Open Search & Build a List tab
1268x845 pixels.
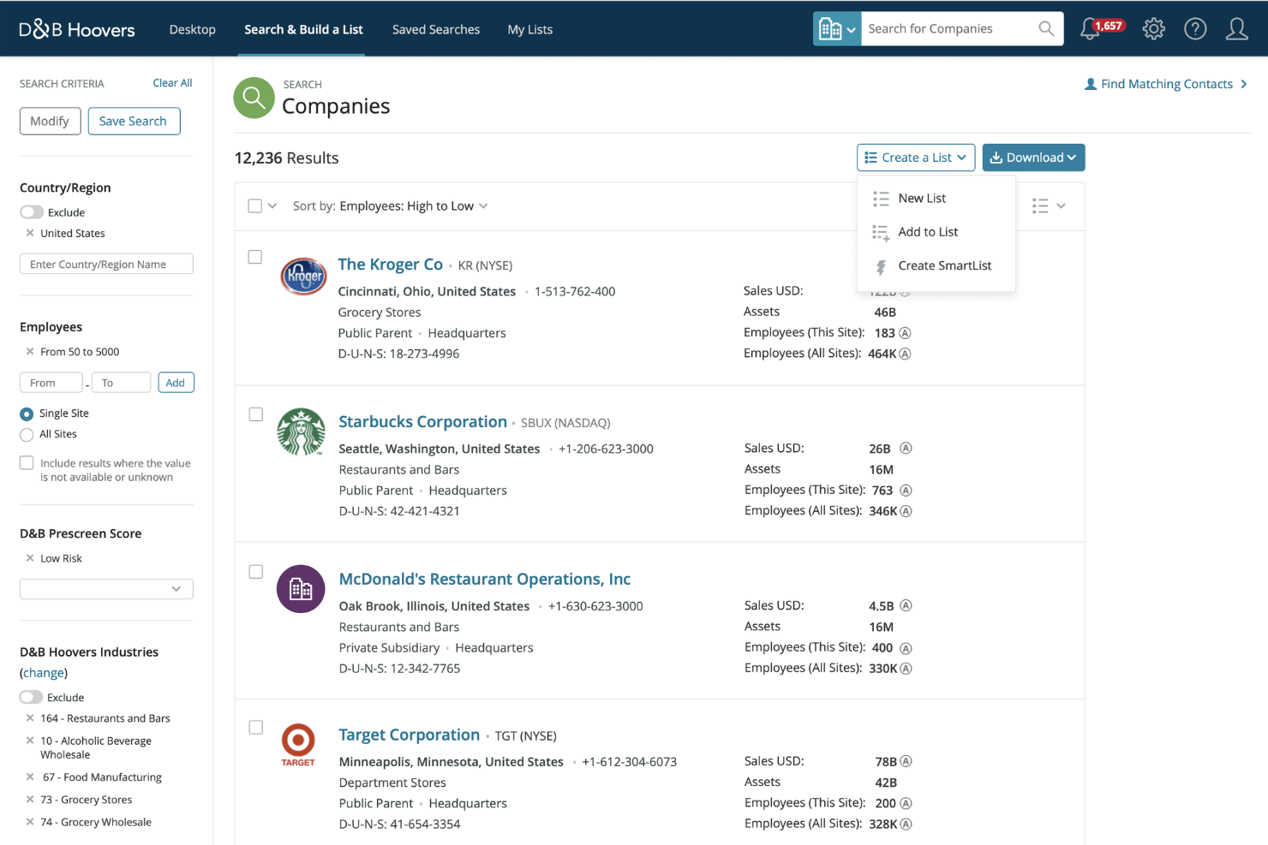point(303,29)
